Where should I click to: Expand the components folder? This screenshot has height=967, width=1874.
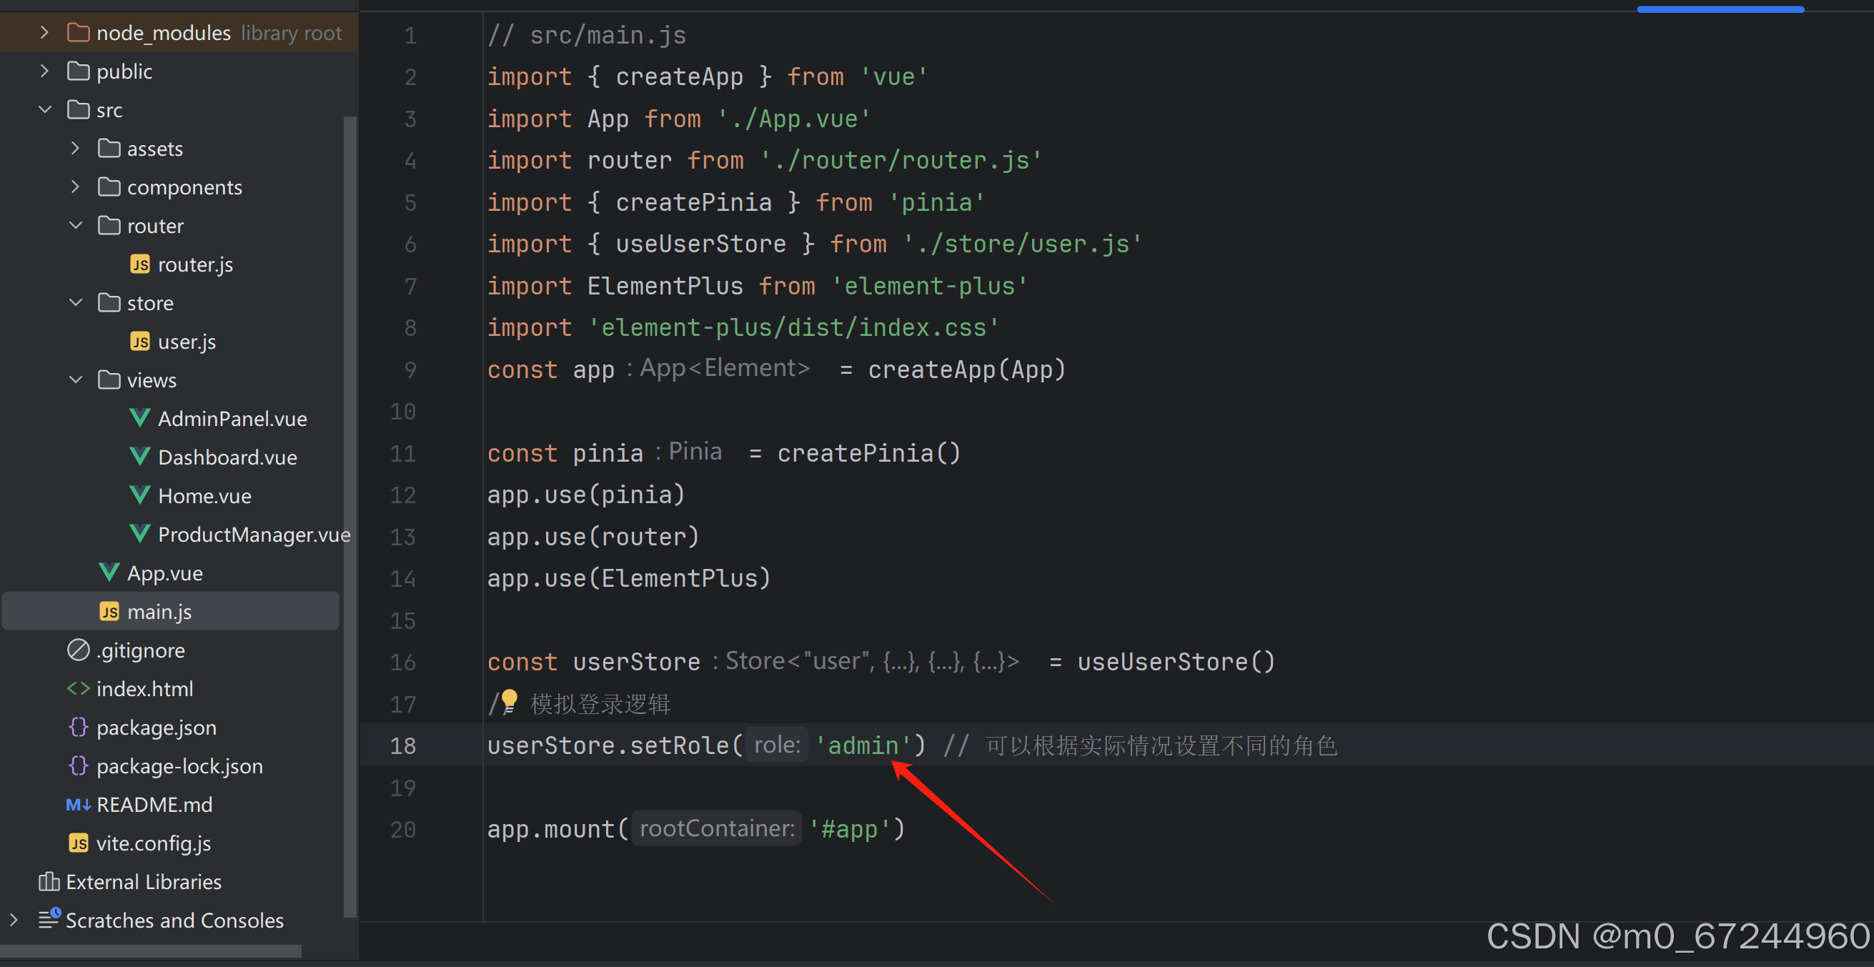click(75, 187)
